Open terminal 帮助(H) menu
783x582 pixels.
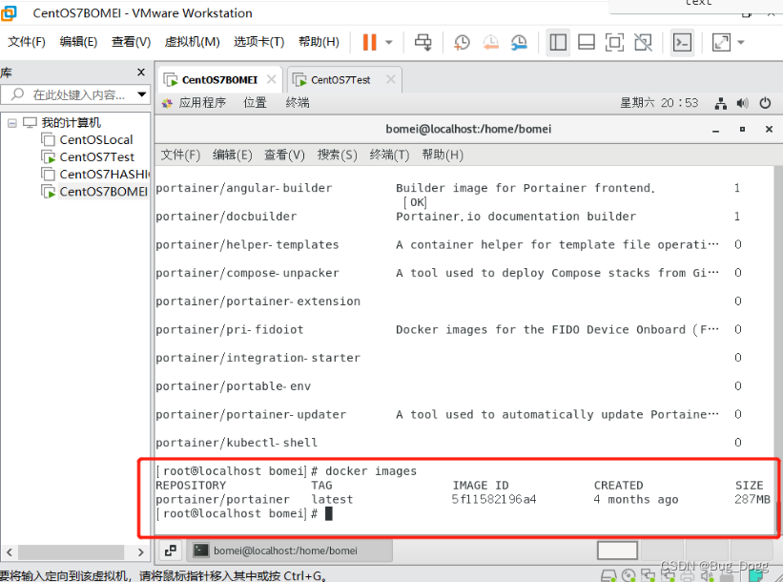(x=443, y=155)
